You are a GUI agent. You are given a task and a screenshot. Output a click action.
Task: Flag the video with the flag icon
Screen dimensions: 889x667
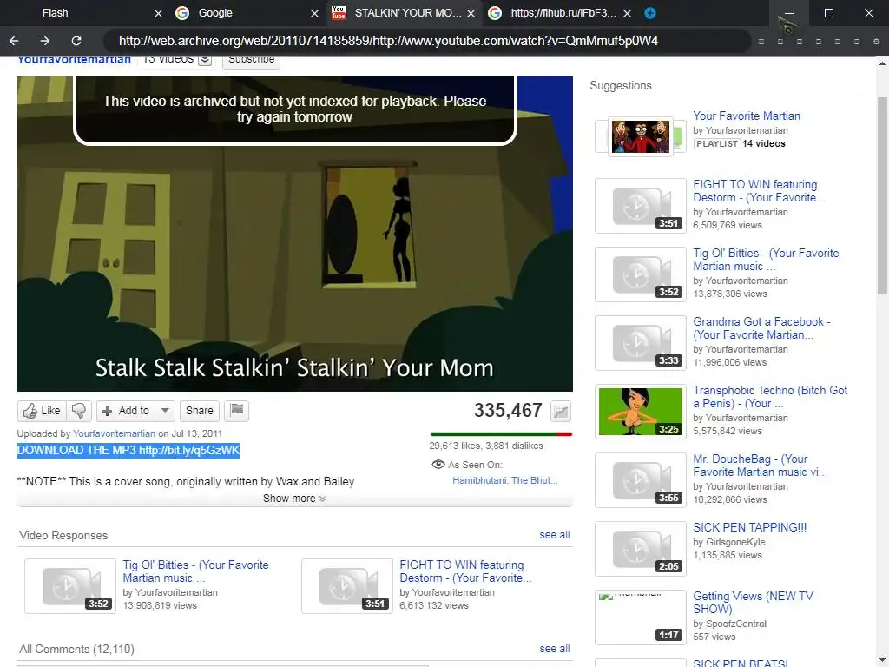click(236, 411)
